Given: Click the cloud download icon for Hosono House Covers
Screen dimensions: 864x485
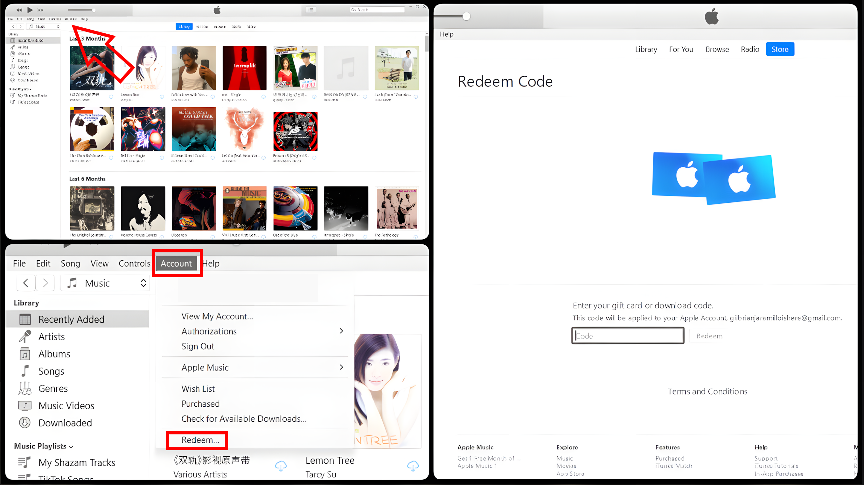Looking at the screenshot, I should 162,237.
